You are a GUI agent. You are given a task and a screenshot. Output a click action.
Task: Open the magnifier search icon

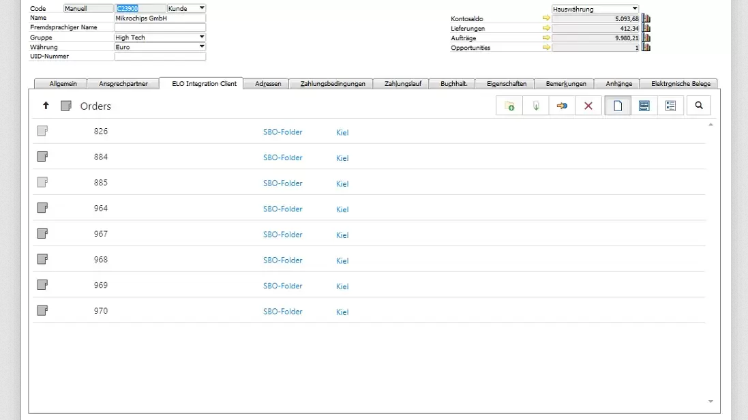tap(698, 106)
